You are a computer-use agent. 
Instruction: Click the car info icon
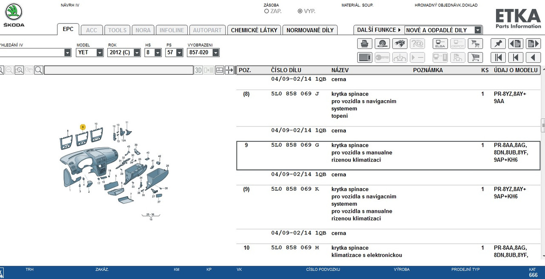pyautogui.click(x=400, y=57)
